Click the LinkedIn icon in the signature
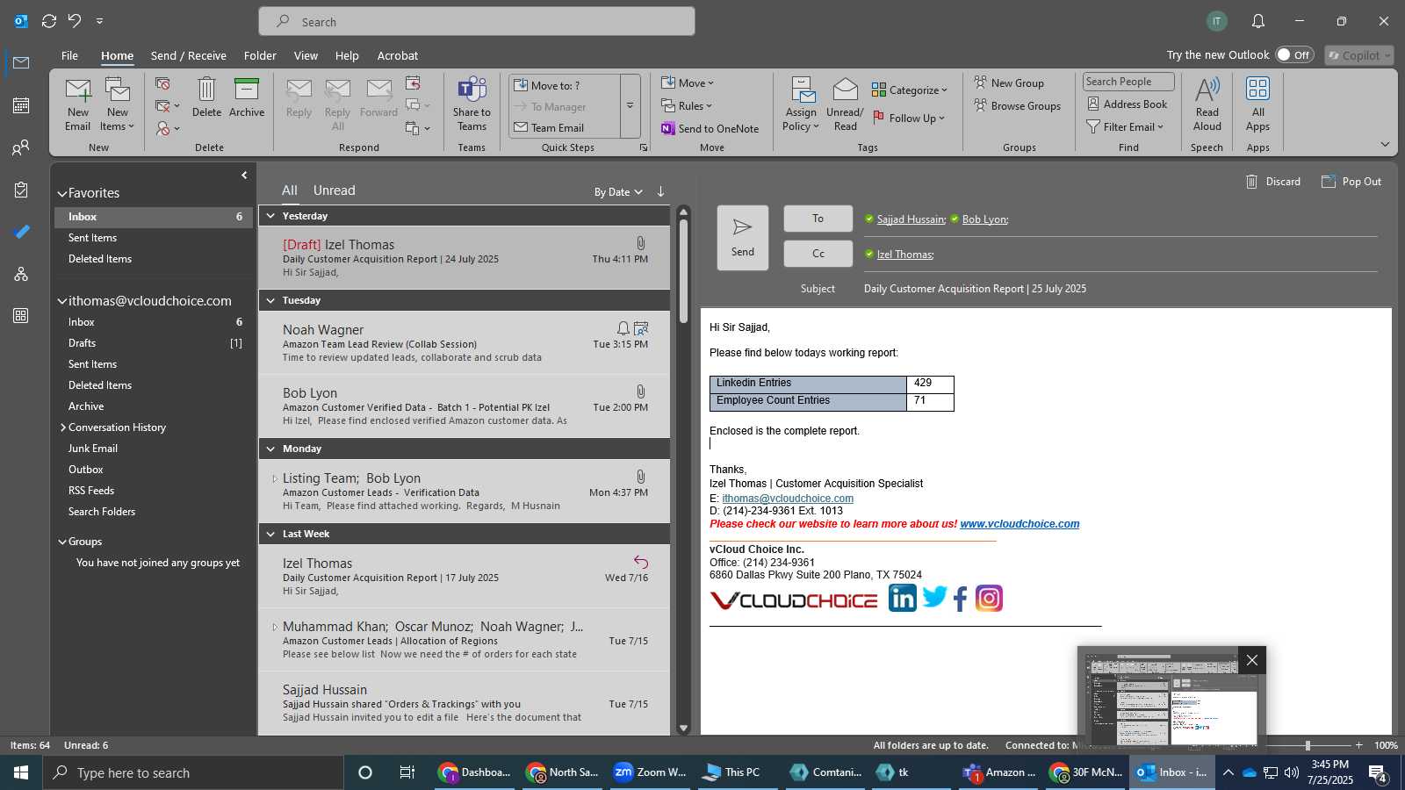Screen dimensions: 1405x790 coord(902,599)
